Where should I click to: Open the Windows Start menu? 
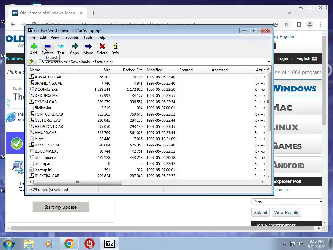click(x=8, y=243)
